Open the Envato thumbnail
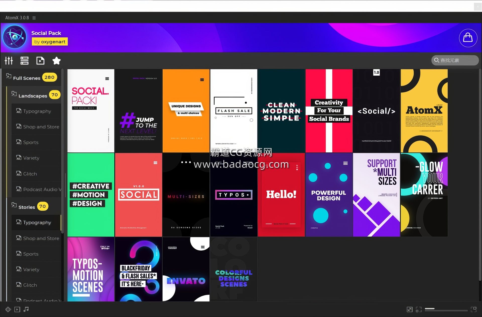482x317 pixels. click(x=186, y=269)
